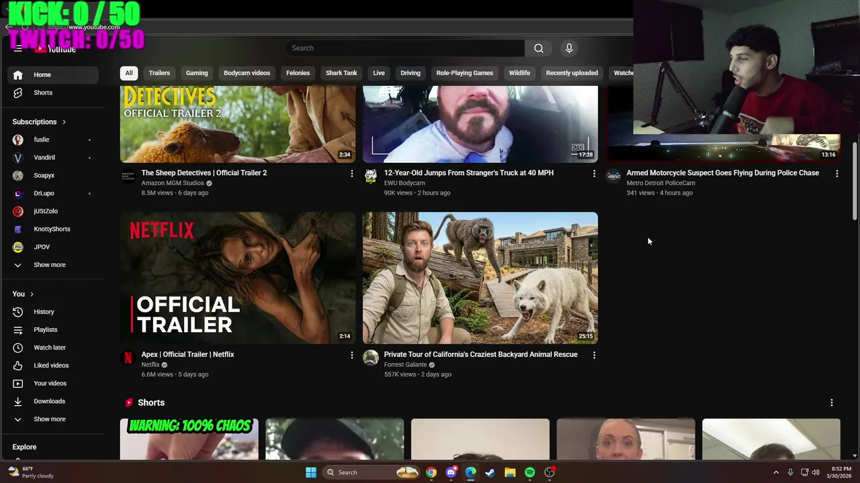
Task: Select the Bodycam videos filter chip
Action: (247, 73)
